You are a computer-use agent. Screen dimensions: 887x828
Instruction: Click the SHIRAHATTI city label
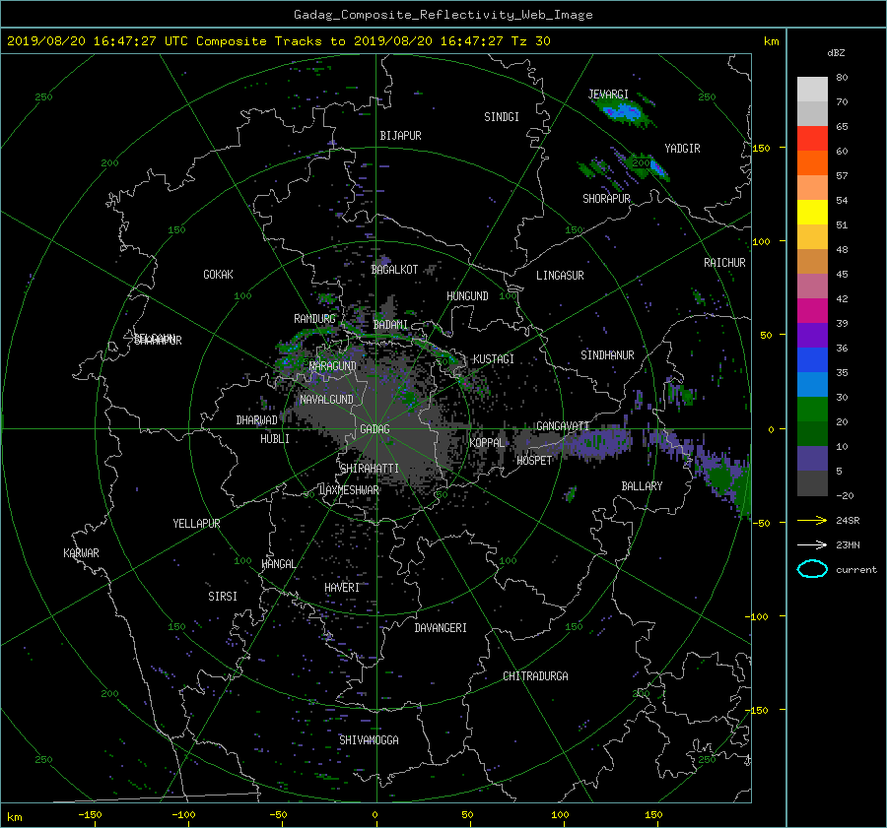click(369, 469)
